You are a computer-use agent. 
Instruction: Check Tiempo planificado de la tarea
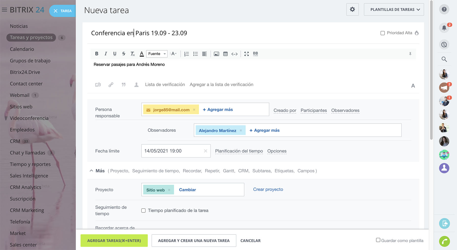pos(143,210)
